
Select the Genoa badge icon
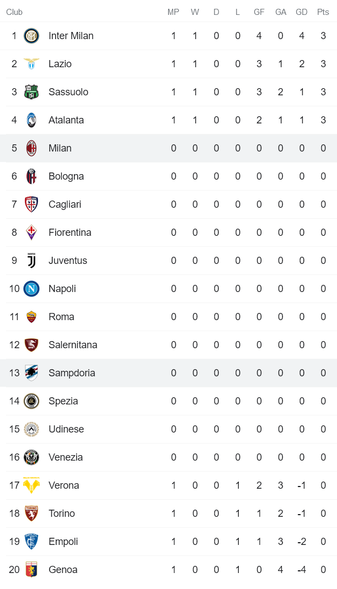point(31,569)
